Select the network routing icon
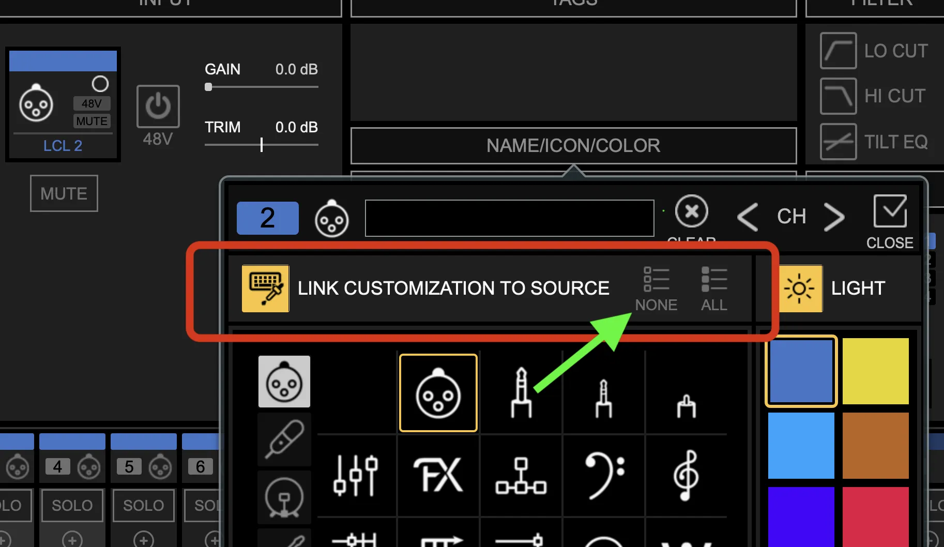 pyautogui.click(x=521, y=476)
